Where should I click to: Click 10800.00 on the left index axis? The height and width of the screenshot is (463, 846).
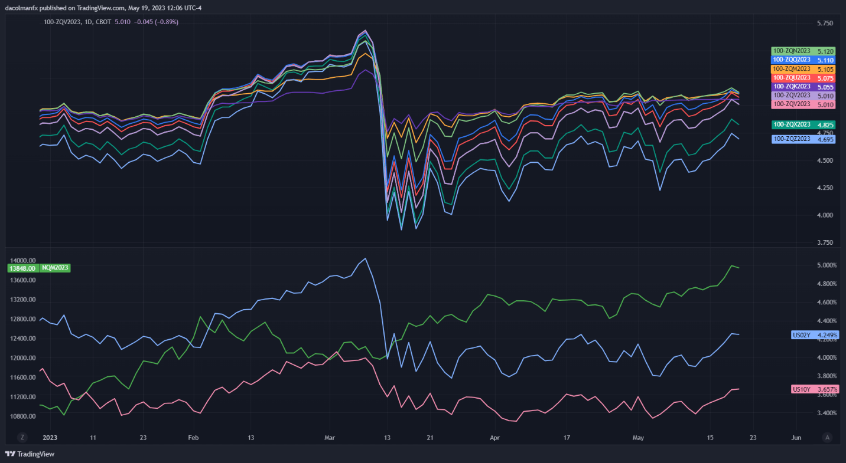(x=24, y=416)
